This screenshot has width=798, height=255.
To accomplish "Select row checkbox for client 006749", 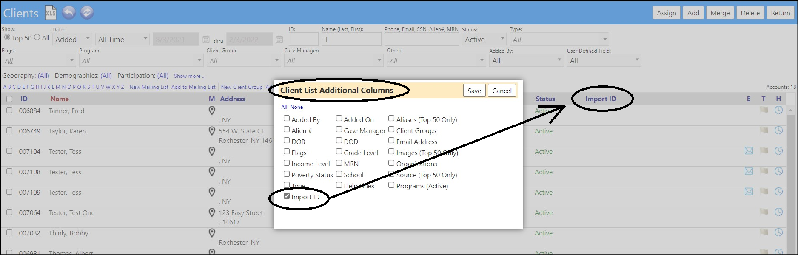I will tap(9, 130).
